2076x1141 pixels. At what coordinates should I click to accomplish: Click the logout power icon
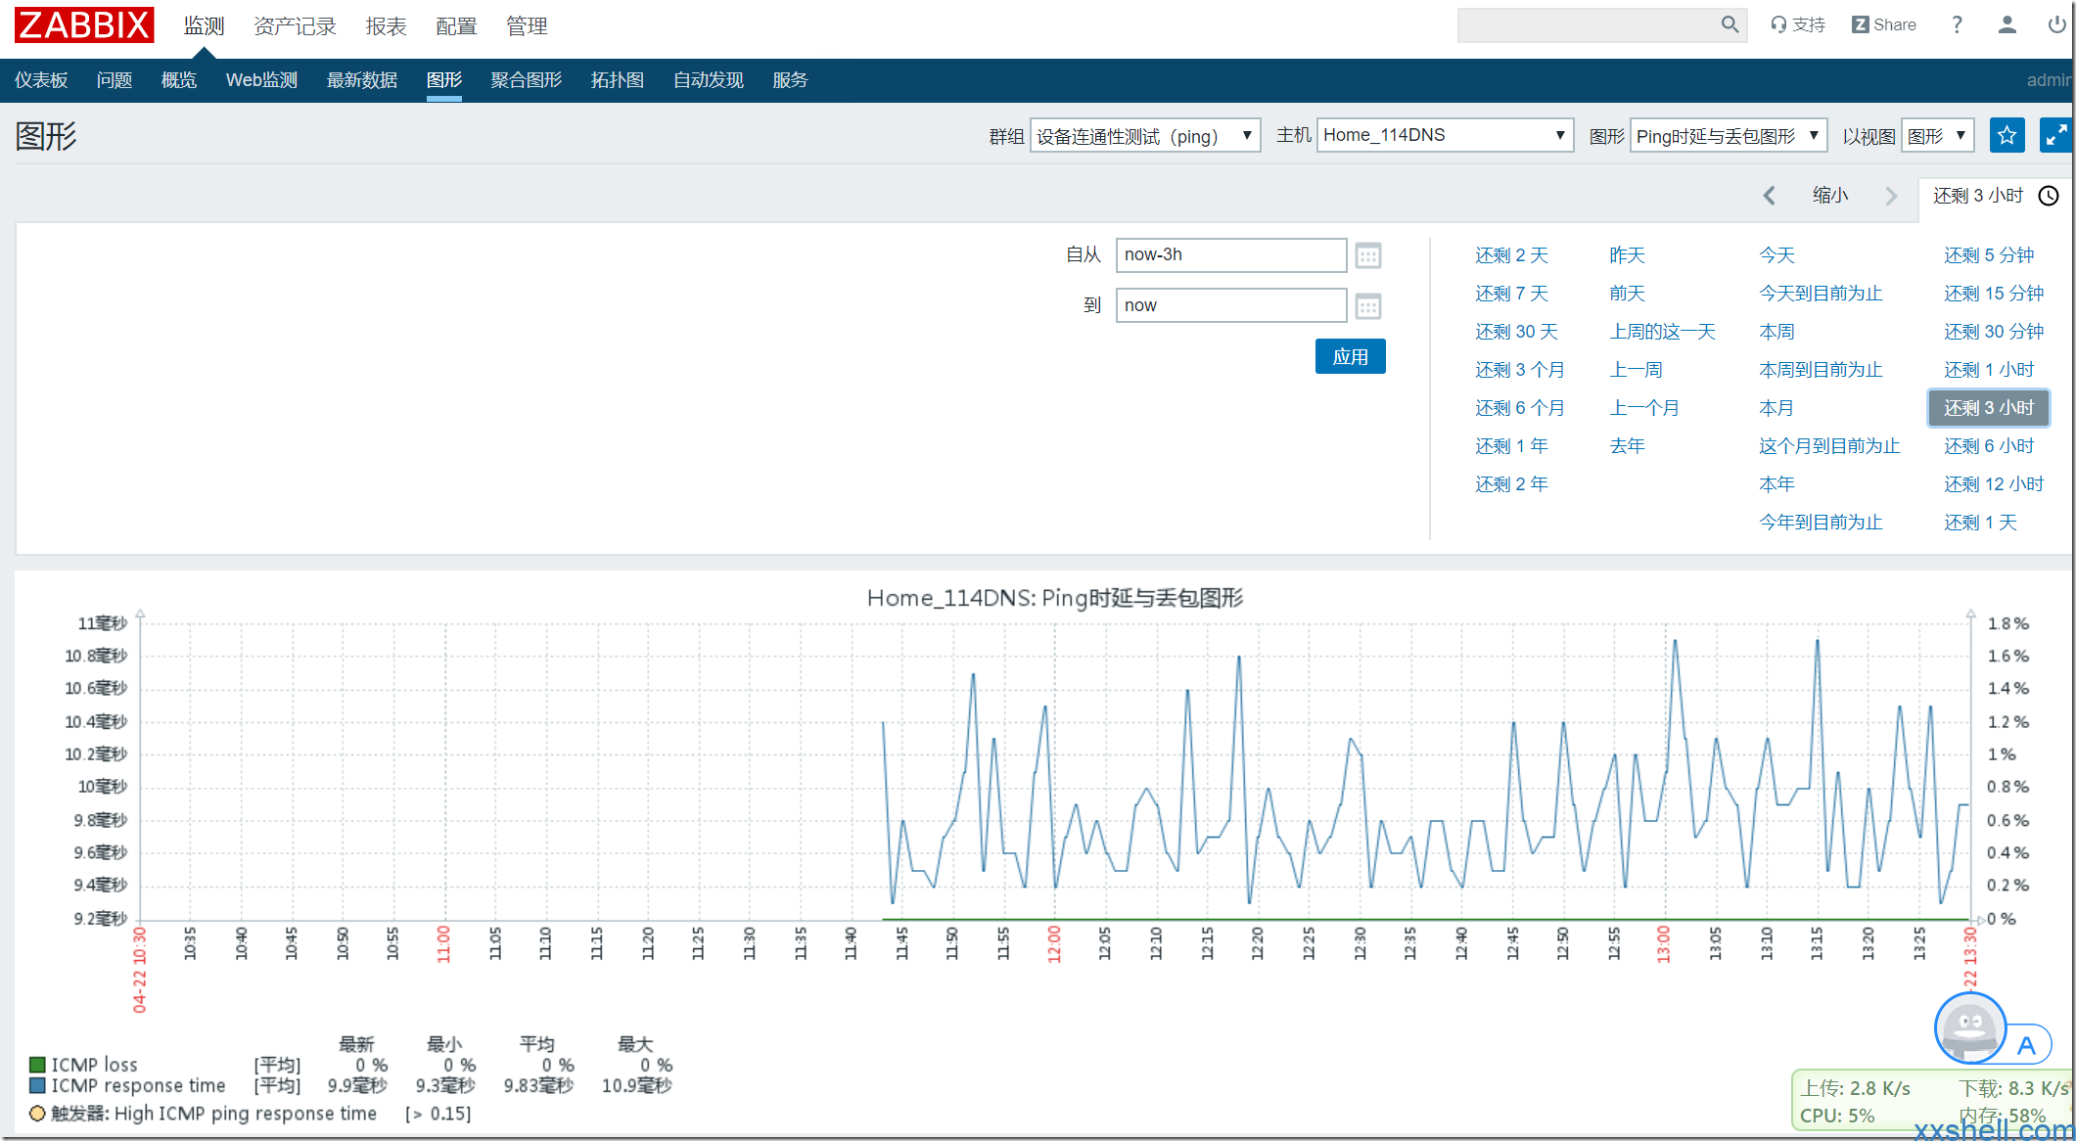pyautogui.click(x=2056, y=24)
